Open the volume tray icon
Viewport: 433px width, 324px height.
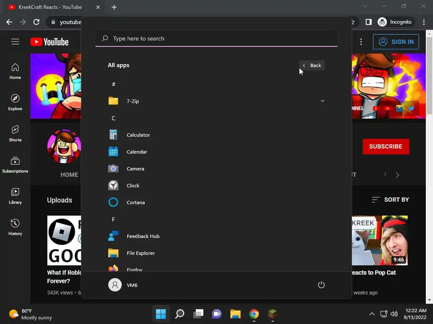coord(394,314)
